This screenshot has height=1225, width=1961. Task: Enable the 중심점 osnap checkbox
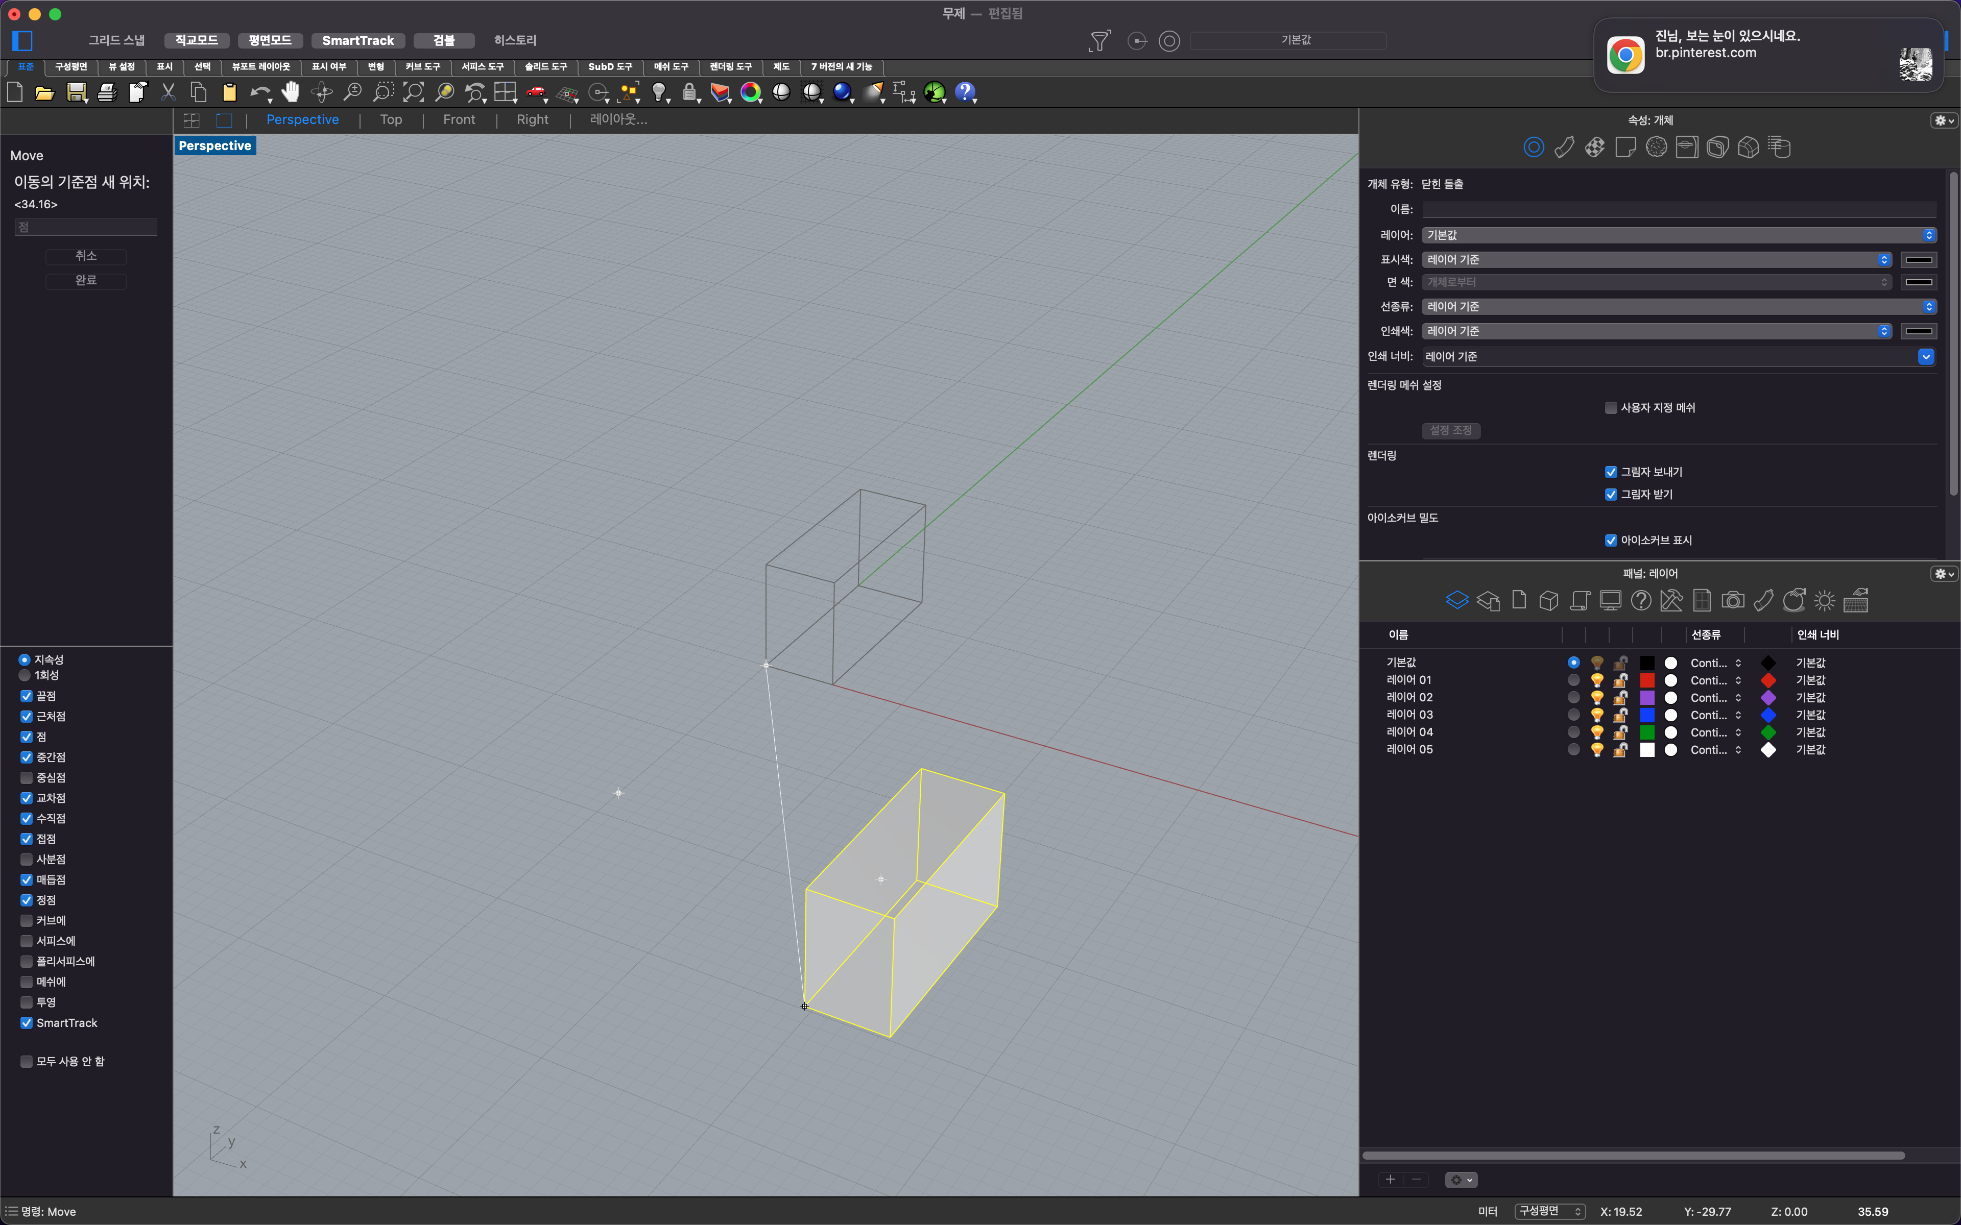click(x=27, y=778)
